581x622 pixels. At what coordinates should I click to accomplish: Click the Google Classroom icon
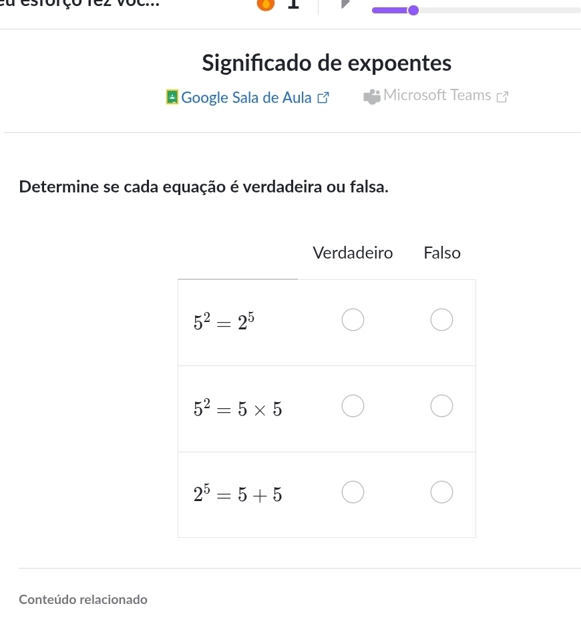coord(172,98)
